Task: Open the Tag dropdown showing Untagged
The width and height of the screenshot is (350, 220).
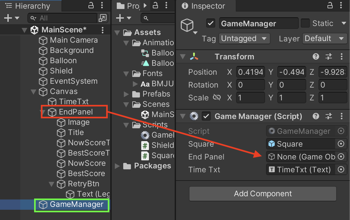Action: (244, 38)
